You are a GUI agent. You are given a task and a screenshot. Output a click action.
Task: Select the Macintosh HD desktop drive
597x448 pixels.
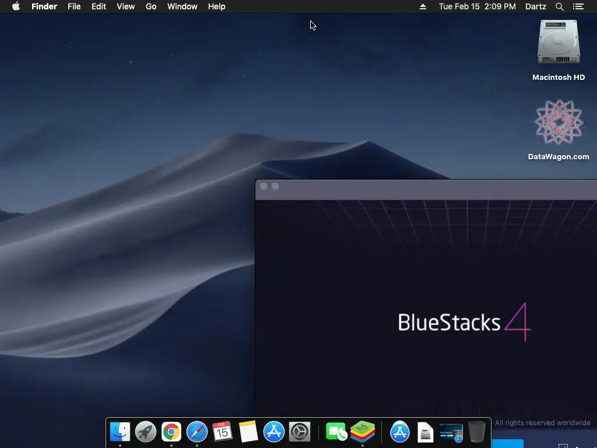[559, 50]
